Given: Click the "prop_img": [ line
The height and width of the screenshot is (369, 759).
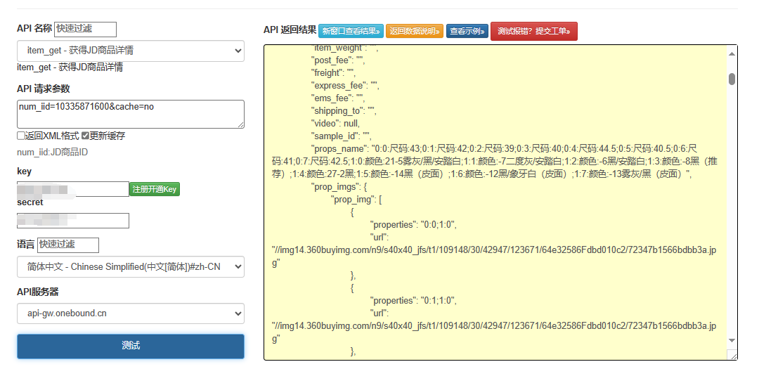Looking at the screenshot, I should 357,200.
